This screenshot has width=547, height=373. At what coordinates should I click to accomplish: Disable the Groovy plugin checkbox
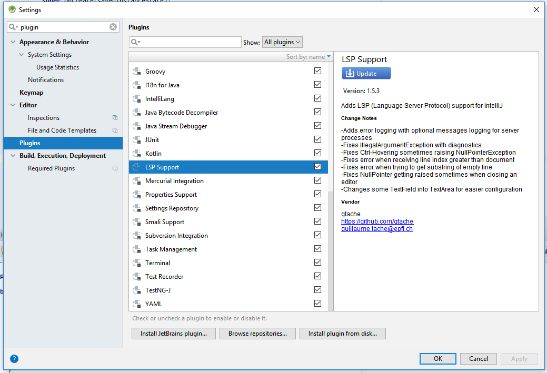coord(317,71)
